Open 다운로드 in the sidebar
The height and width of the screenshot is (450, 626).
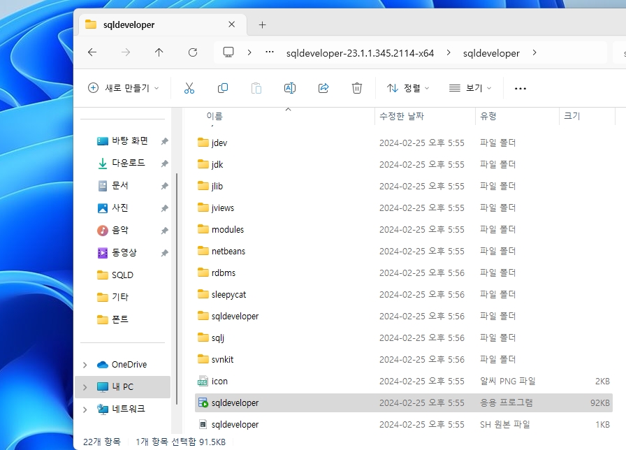point(129,163)
